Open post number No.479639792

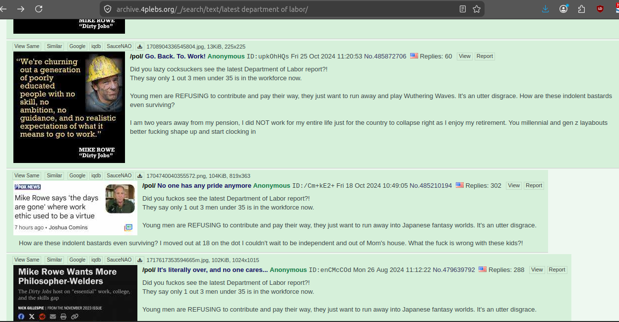(x=454, y=269)
